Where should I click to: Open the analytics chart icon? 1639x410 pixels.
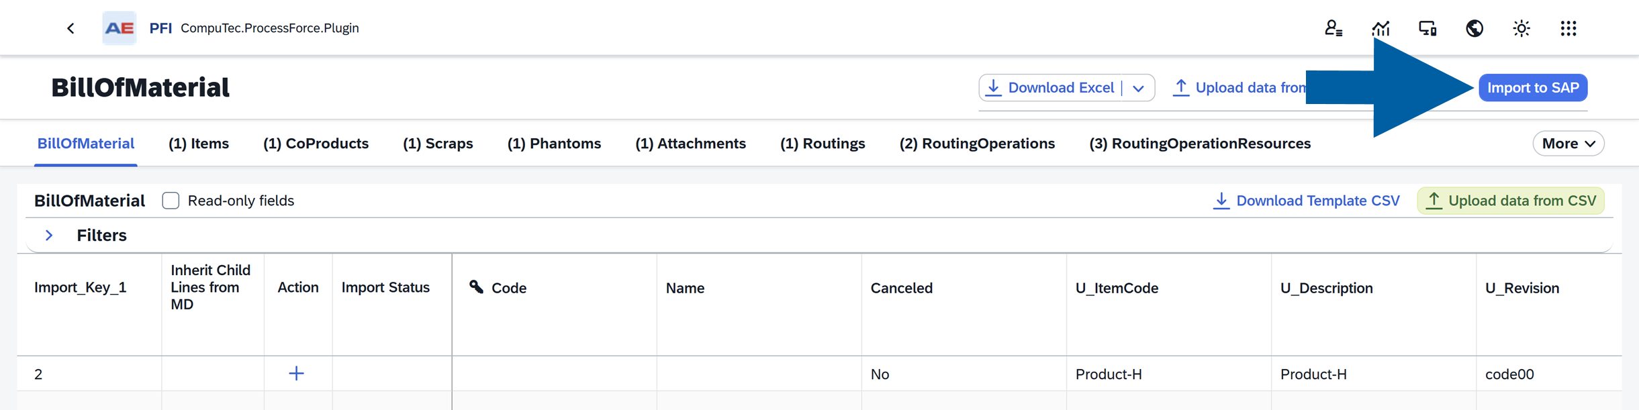tap(1380, 28)
